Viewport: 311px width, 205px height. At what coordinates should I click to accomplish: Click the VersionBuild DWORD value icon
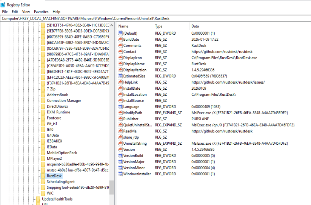click(120, 156)
